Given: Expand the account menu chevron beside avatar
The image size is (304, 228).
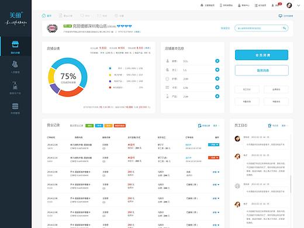Looking at the screenshot, I should (299, 5).
